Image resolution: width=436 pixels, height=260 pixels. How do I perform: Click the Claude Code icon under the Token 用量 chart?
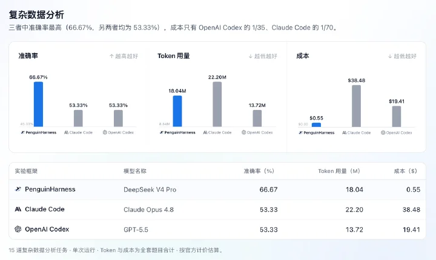205,132
